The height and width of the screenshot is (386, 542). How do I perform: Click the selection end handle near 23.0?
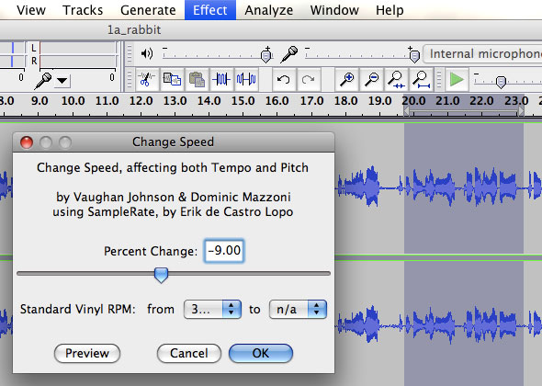point(521,111)
